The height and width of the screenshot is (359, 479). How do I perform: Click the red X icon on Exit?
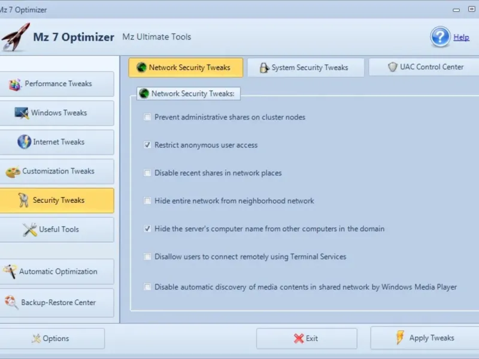(298, 338)
